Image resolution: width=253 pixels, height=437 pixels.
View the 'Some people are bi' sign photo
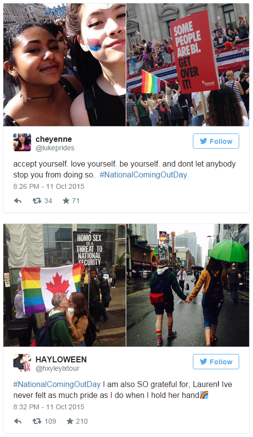(x=188, y=65)
